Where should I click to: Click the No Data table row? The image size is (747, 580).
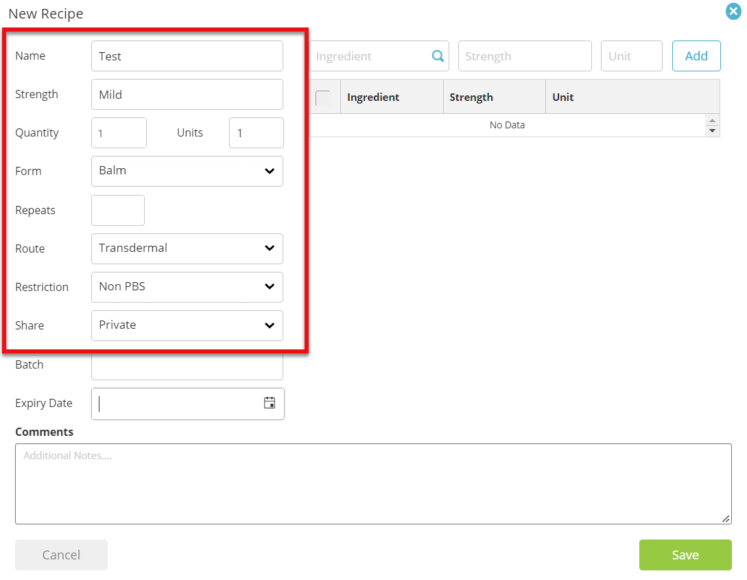click(x=508, y=125)
